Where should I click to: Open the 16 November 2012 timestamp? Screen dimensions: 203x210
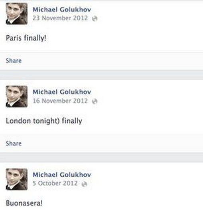pos(60,101)
